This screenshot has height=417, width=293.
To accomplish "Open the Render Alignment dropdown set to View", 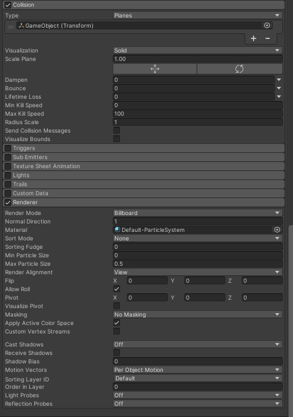I will coord(198,272).
